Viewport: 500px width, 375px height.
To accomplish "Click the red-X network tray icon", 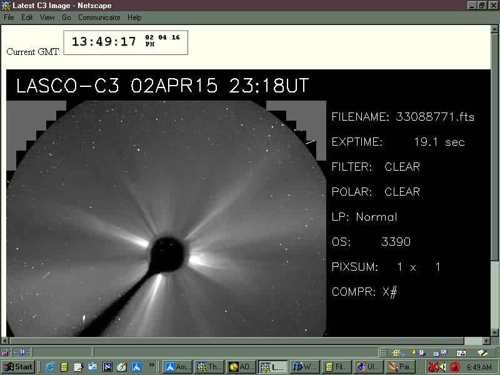I will pyautogui.click(x=433, y=367).
